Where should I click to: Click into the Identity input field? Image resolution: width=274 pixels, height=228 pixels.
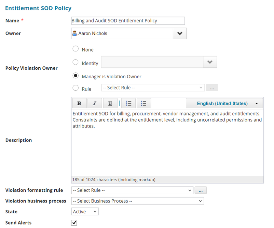pos(152,62)
